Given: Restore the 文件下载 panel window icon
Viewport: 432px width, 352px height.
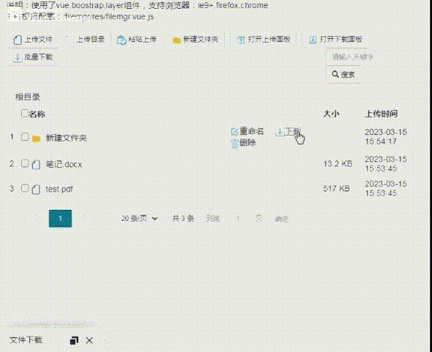Looking at the screenshot, I should [74, 341].
